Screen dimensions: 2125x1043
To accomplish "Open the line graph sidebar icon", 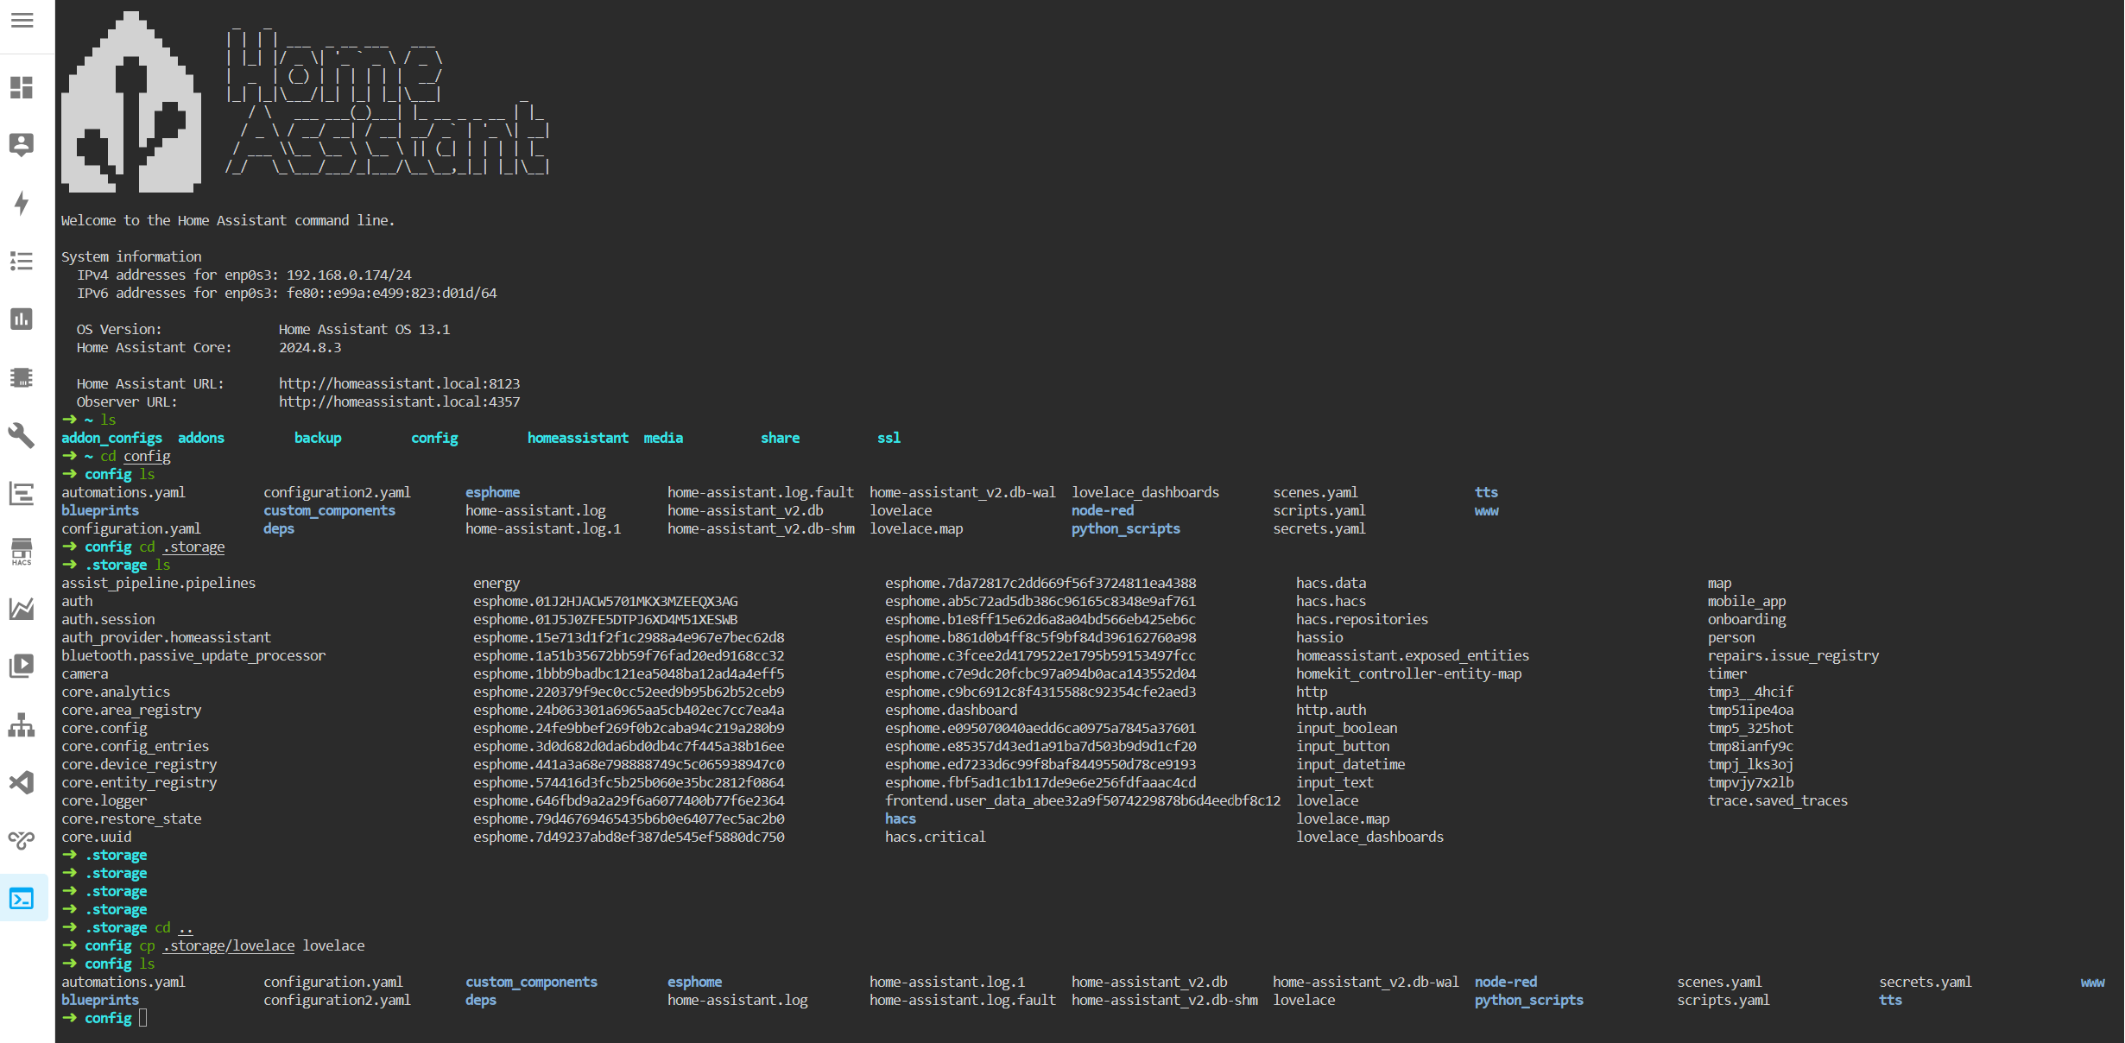I will tap(22, 609).
